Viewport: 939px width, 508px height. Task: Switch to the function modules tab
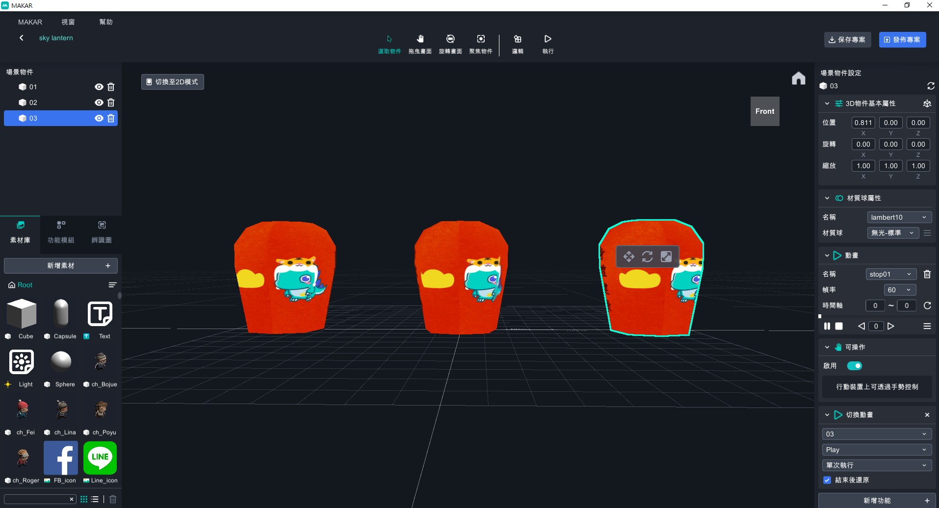pos(61,231)
